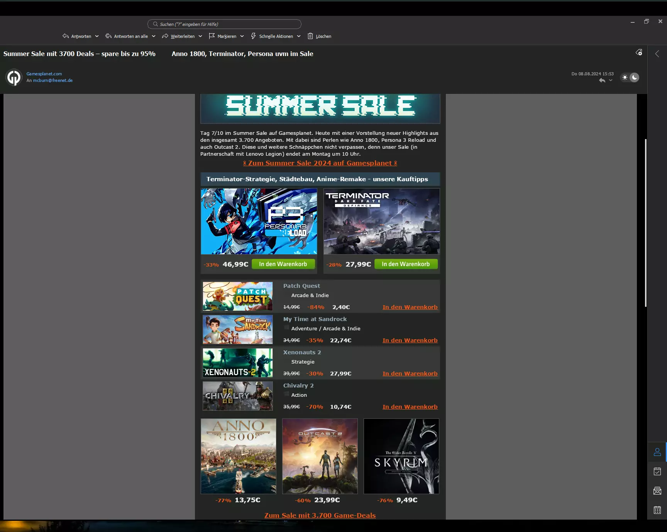Open the Markieren dropdown arrow
Screen dimensions: 667x532
(242, 36)
